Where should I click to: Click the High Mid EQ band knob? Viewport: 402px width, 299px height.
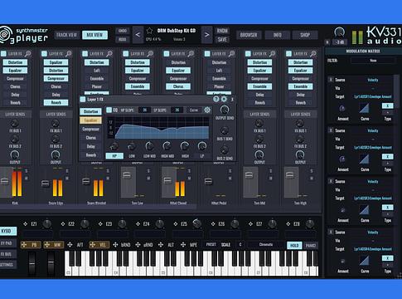pyautogui.click(x=167, y=145)
